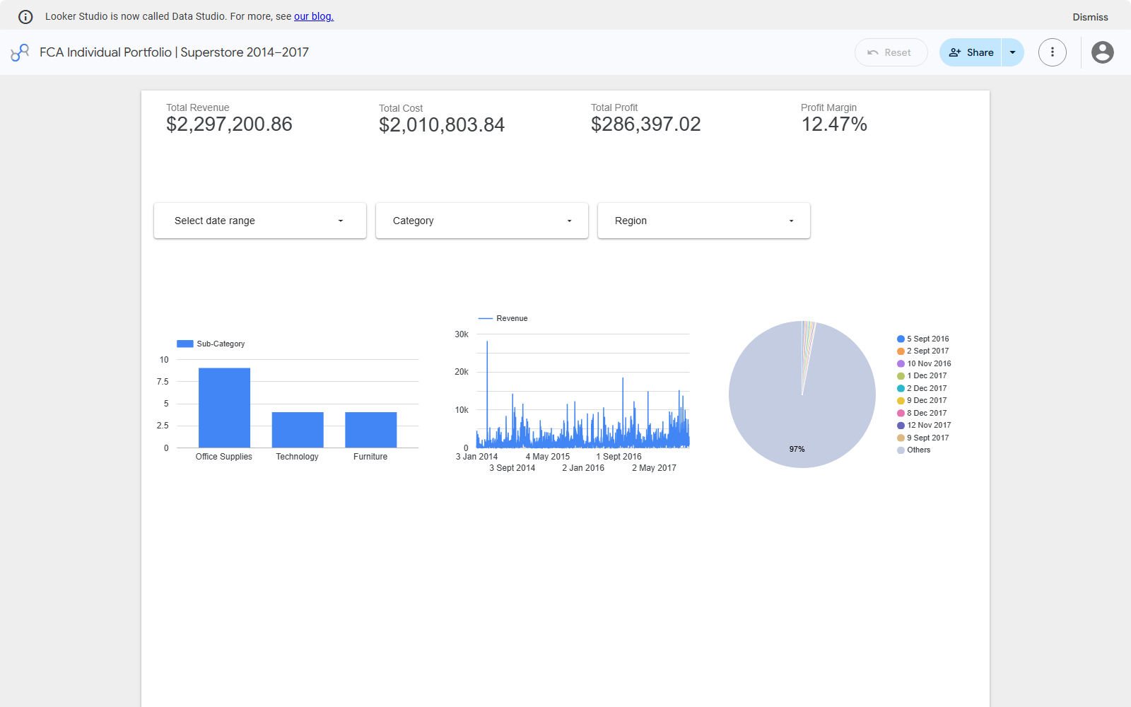The width and height of the screenshot is (1131, 707).
Task: Click the Reset button
Action: pyautogui.click(x=891, y=52)
